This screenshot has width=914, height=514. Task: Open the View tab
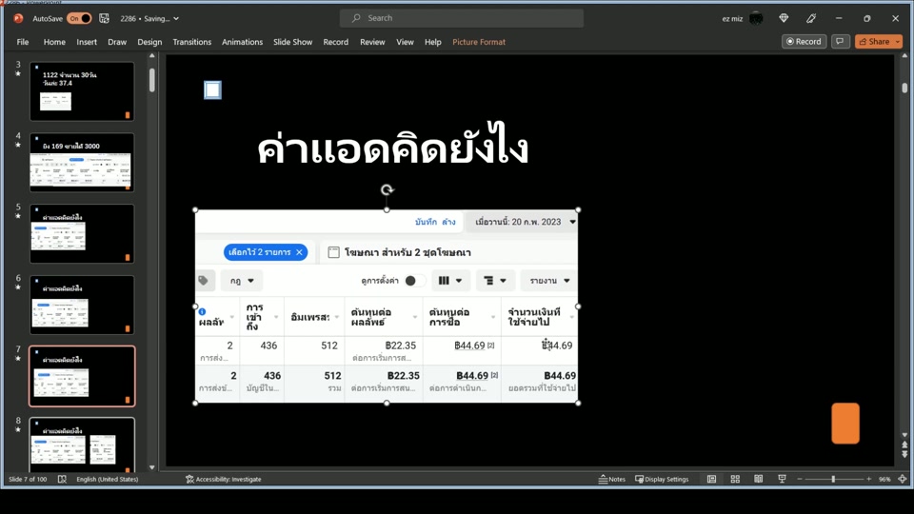406,42
